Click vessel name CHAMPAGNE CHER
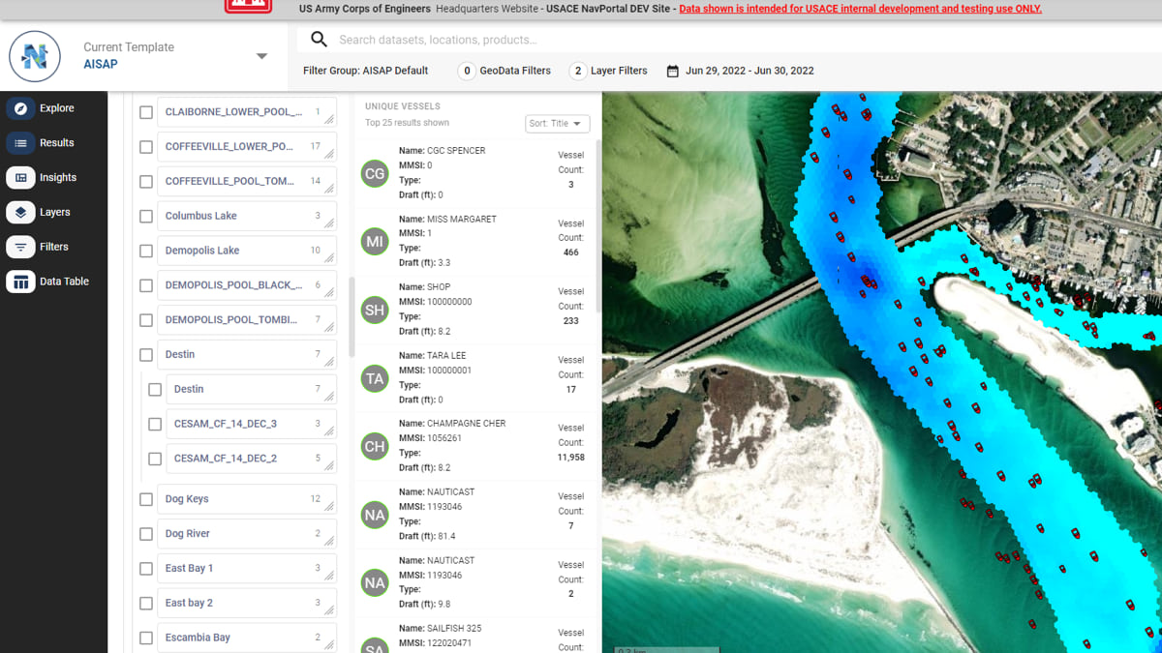Screen dimensions: 1162x653 466,424
